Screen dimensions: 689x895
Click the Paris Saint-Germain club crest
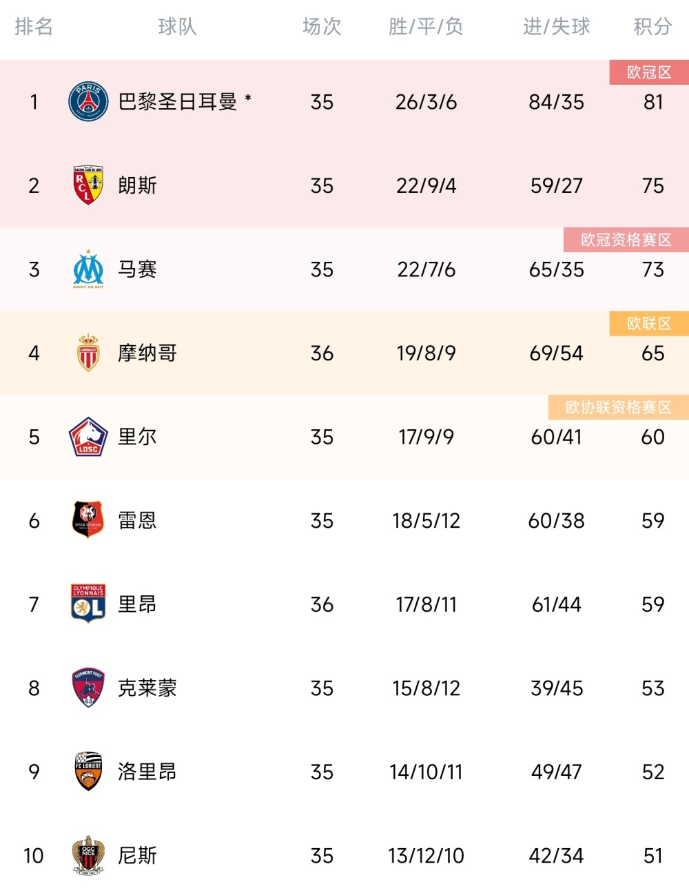tap(88, 102)
